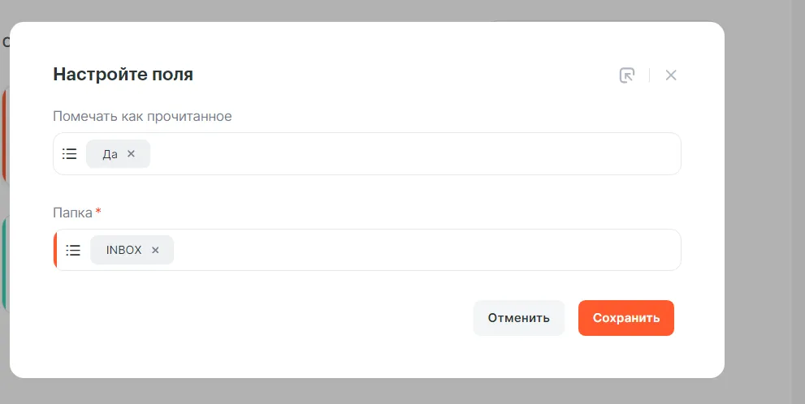Viewport: 805px width, 404px height.
Task: Open the "Помечать как прочитанное" dropdown field
Action: coord(406,153)
